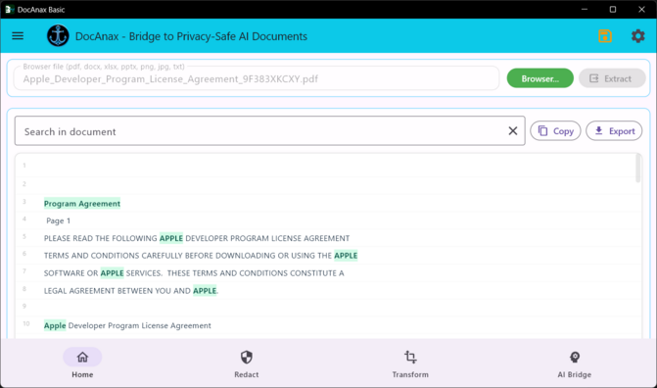Image resolution: width=657 pixels, height=388 pixels.
Task: Click the 'Page 1' line
Action: (x=58, y=220)
